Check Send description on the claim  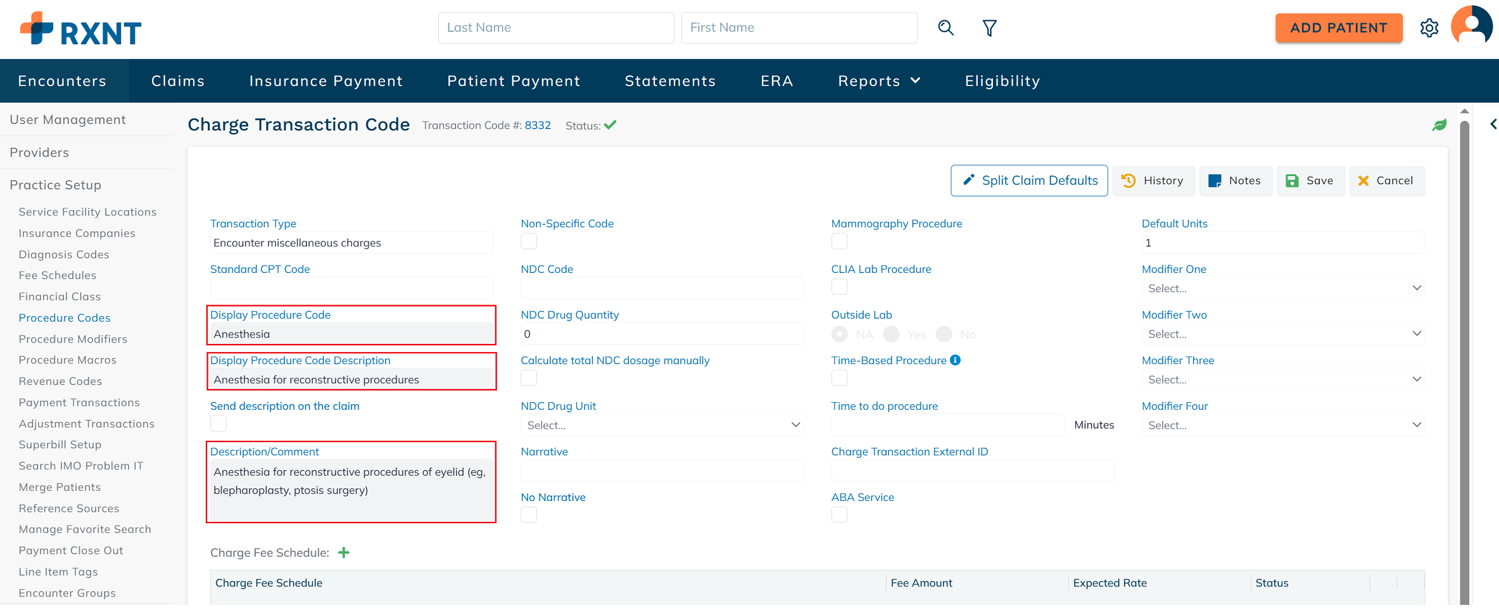coord(218,424)
